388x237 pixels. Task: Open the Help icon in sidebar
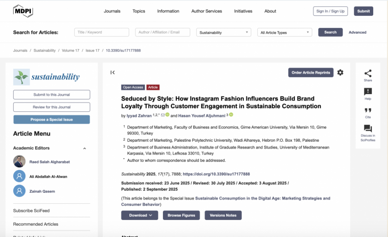point(367,92)
